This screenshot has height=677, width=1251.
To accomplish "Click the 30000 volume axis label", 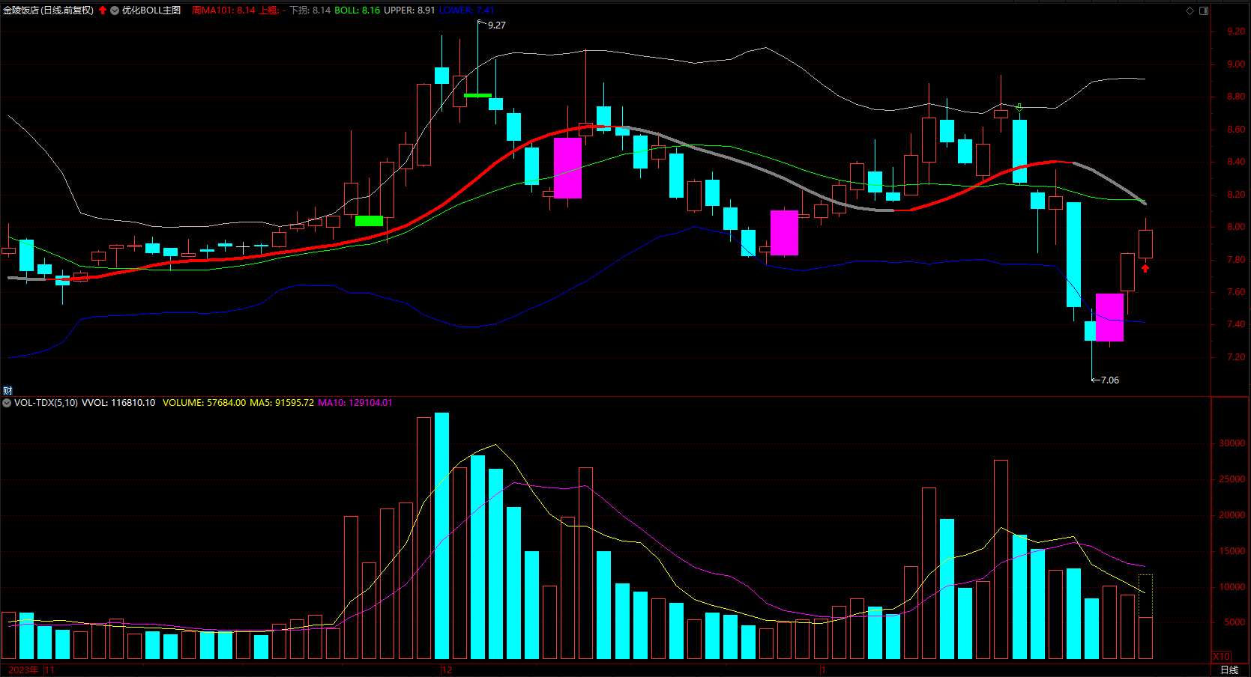I will [1232, 443].
